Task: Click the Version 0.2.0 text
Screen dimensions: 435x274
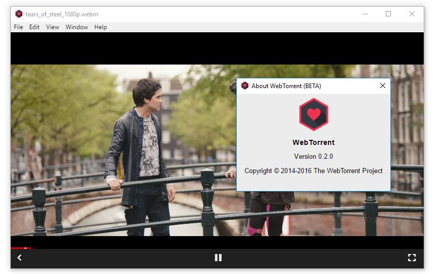Action: coord(314,156)
